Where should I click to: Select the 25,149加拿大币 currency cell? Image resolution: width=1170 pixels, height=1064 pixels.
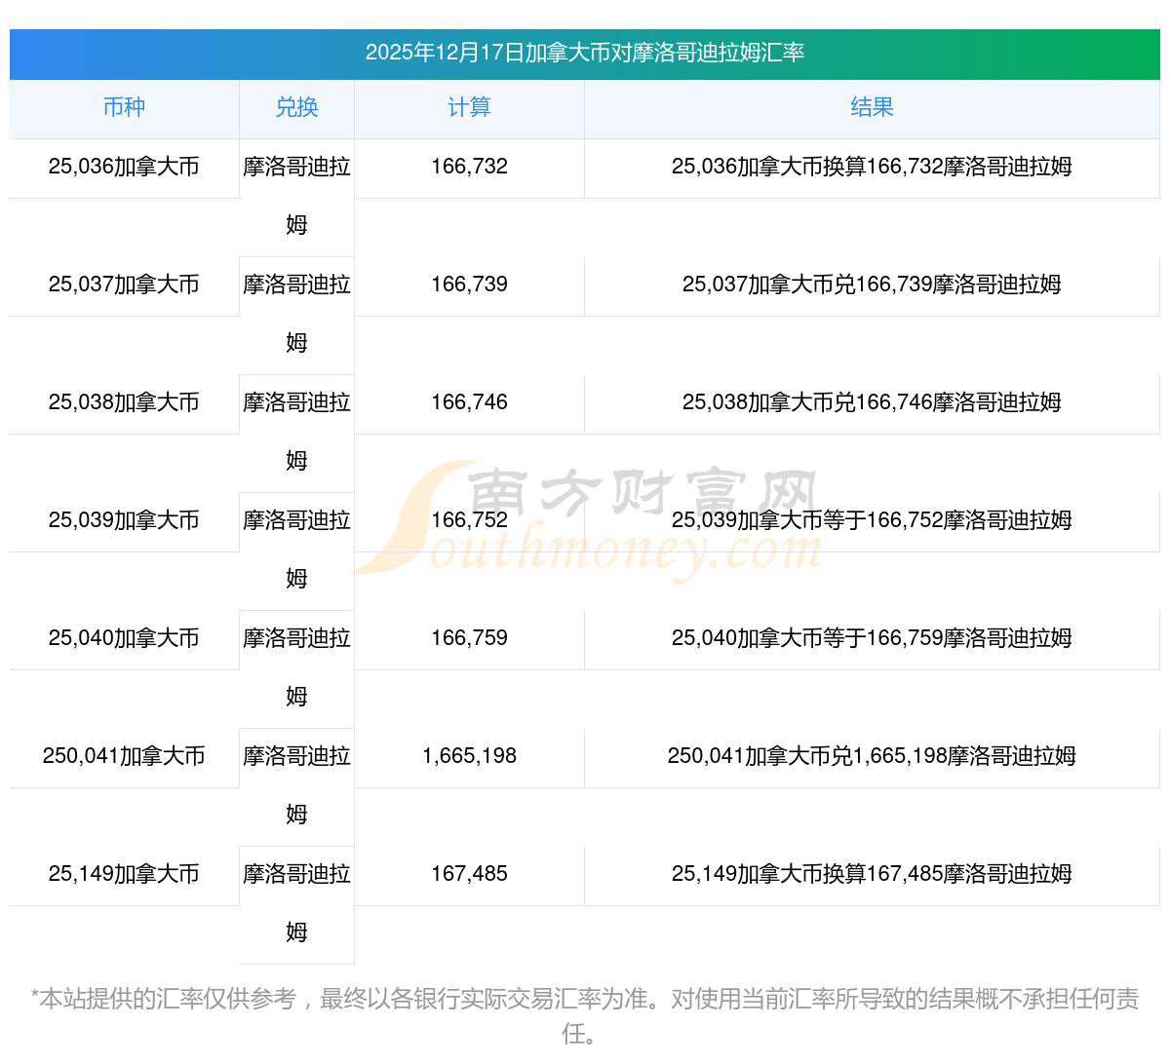click(124, 874)
